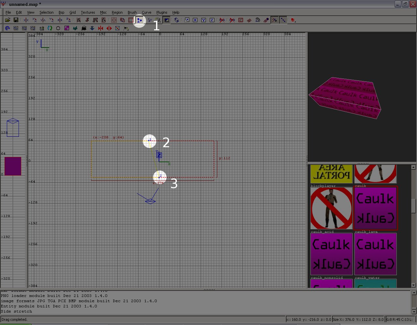This screenshot has width=417, height=325.
Task: Click the purple texture swatch in left panel
Action: (12, 166)
